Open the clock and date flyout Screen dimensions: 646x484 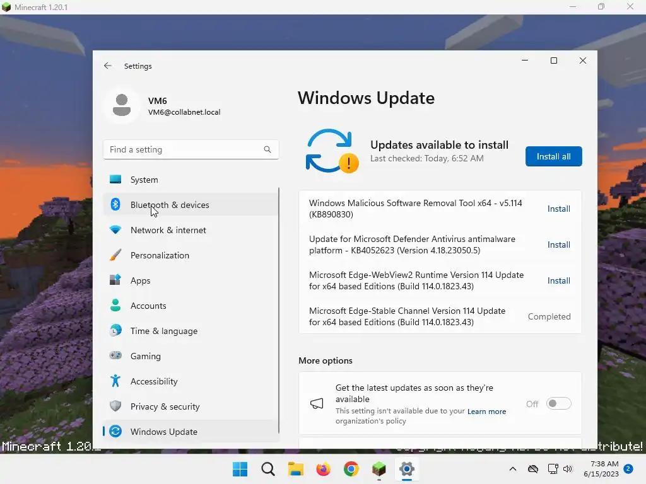pyautogui.click(x=601, y=469)
